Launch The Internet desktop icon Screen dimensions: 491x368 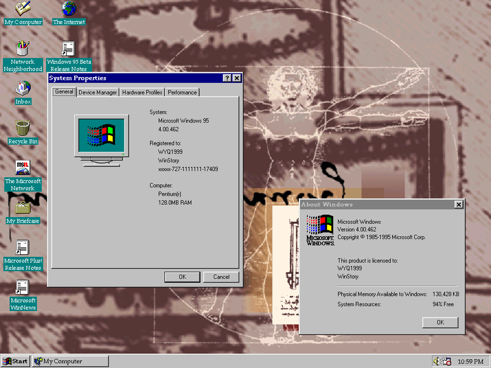pos(68,12)
